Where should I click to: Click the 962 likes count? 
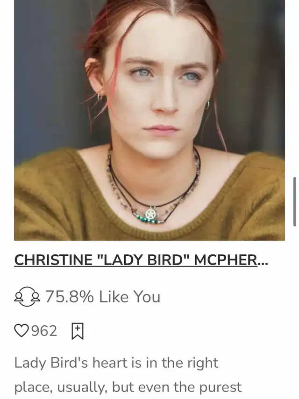(44, 331)
